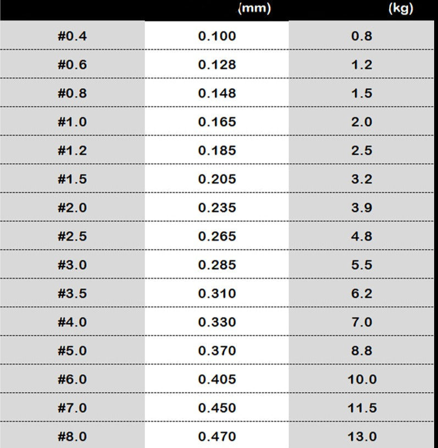
Task: Click the #8.0 size label
Action: tap(72, 437)
